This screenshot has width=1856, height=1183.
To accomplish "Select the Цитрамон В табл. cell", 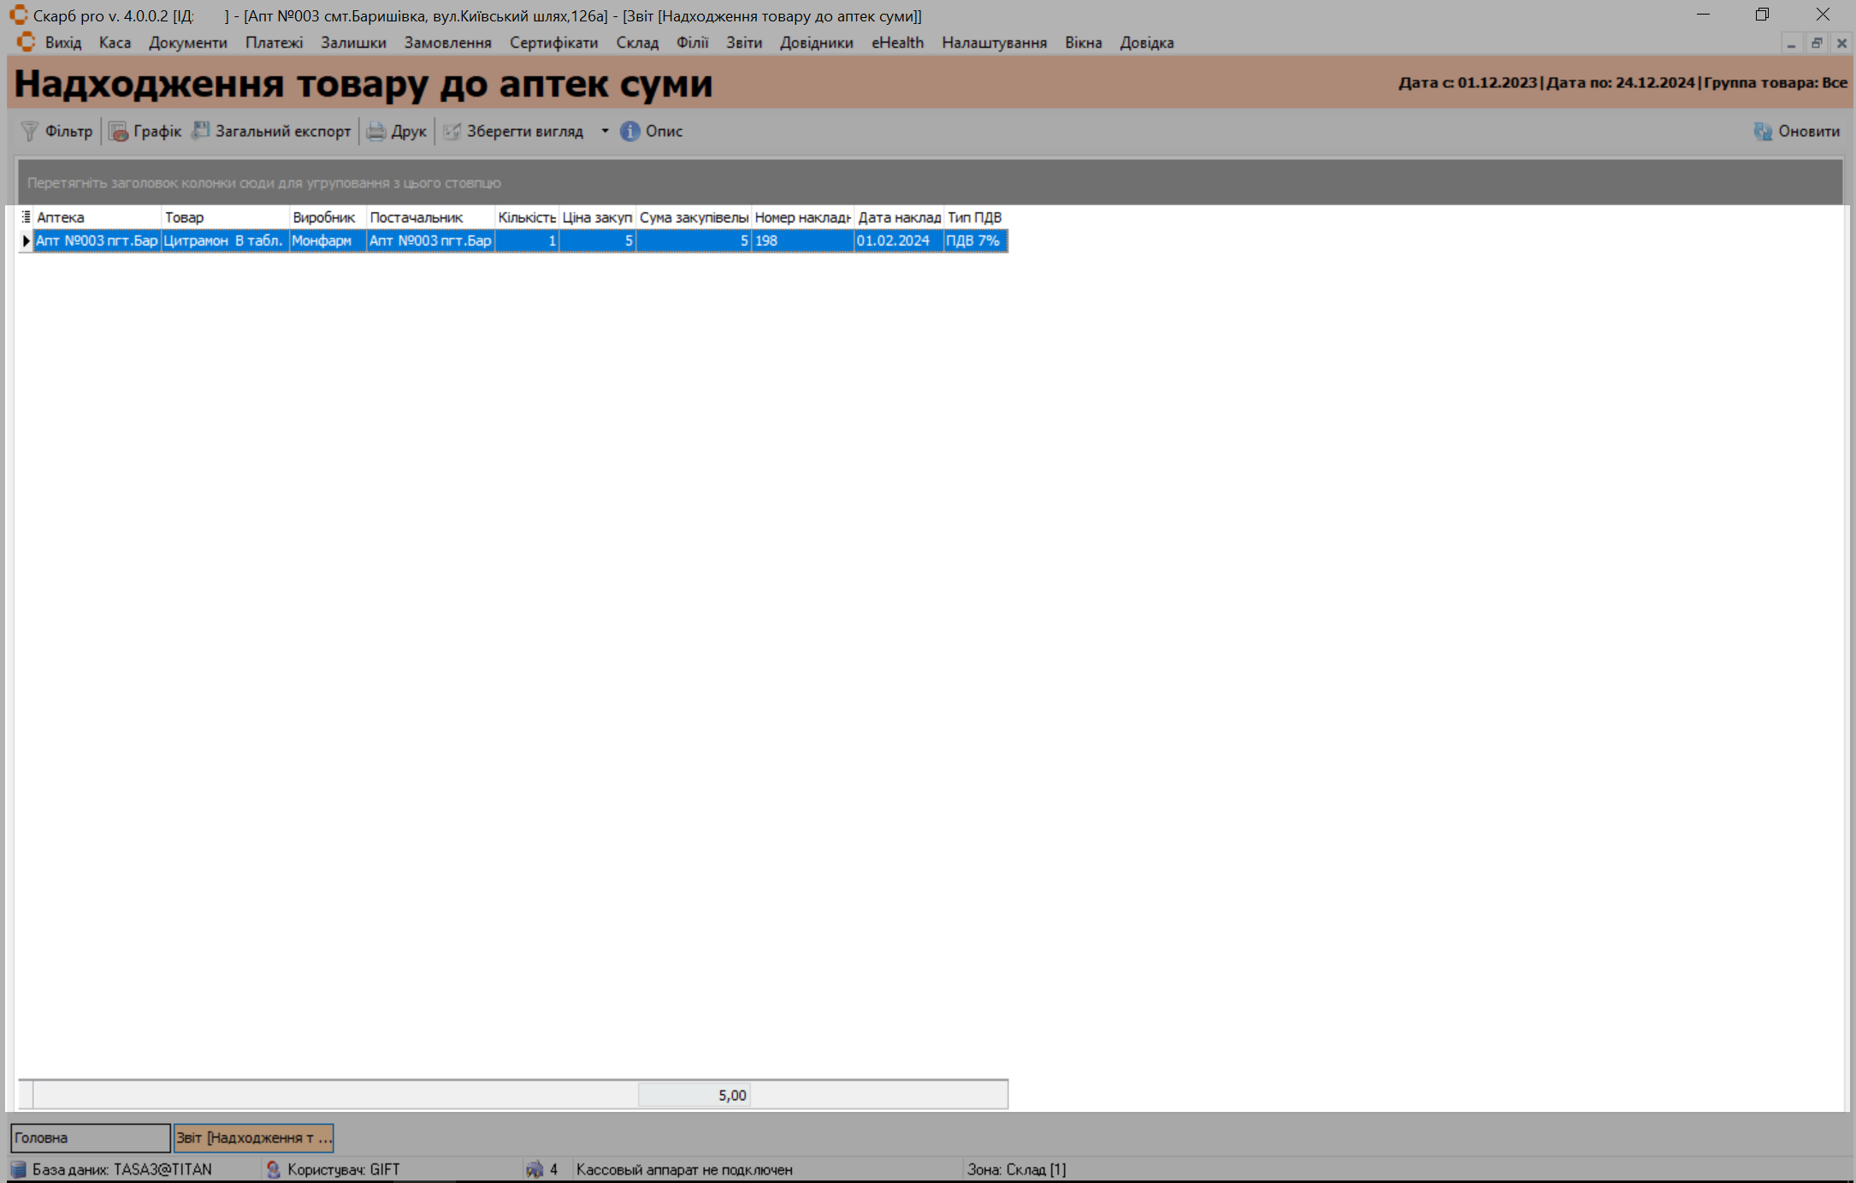I will pyautogui.click(x=224, y=241).
